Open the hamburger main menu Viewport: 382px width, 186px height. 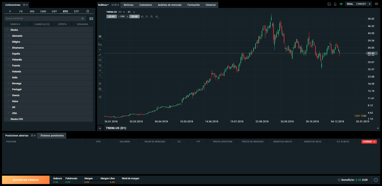(x=377, y=4)
